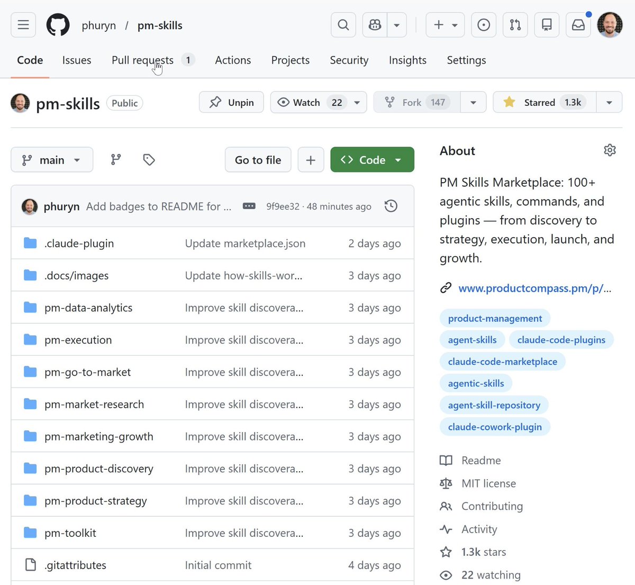
Task: View branches via the branch icon
Action: [116, 160]
